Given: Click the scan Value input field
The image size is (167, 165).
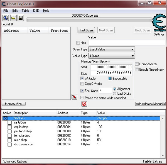Looking at the screenshot, I should [x=127, y=43].
